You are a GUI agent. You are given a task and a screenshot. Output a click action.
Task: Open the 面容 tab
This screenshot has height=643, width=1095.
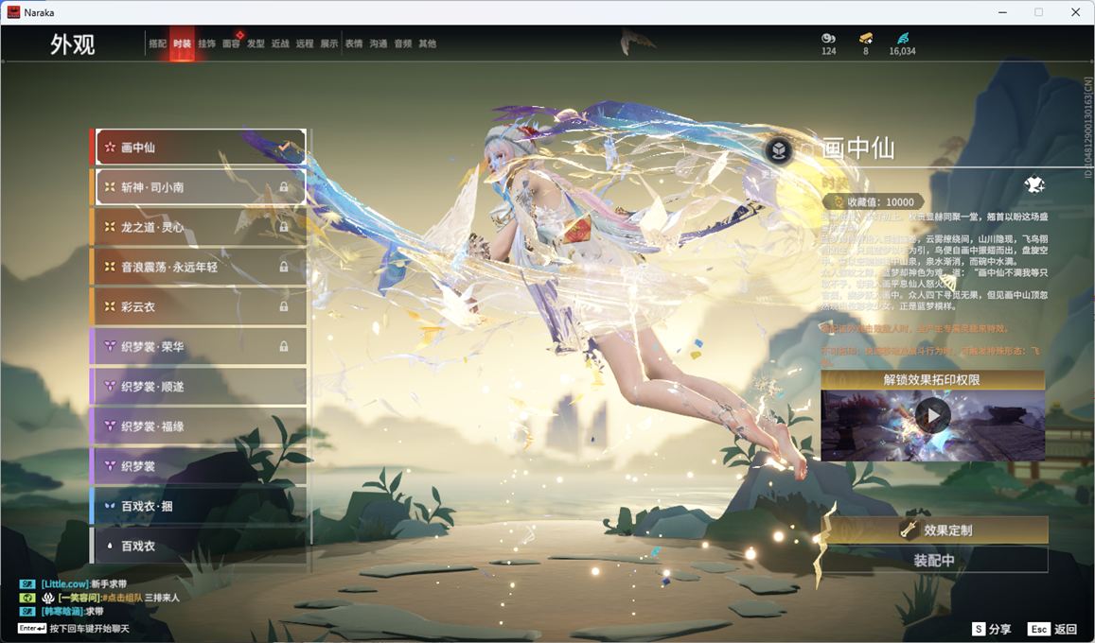tap(231, 43)
